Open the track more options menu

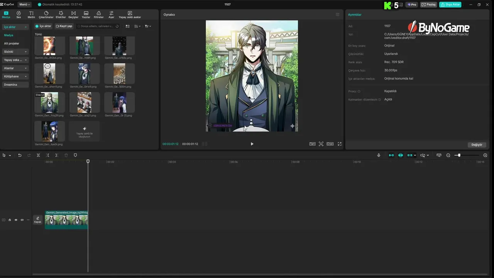point(28,220)
